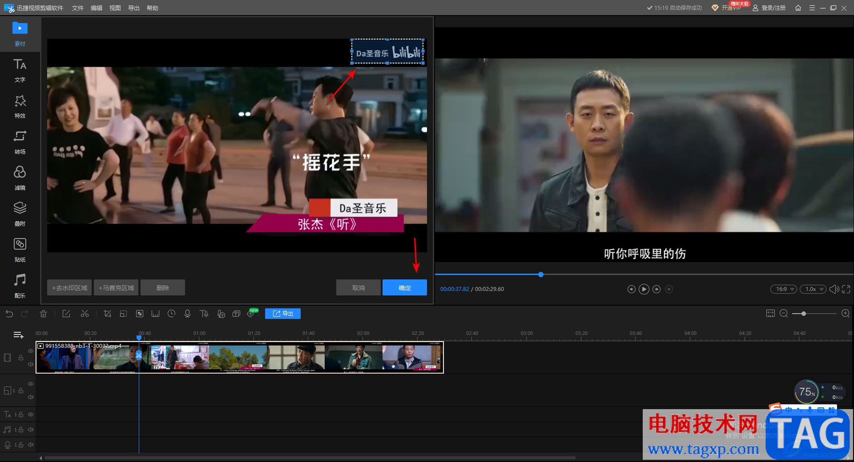Adjust volume with speaker icon in preview
This screenshot has width=854, height=462.
[834, 289]
